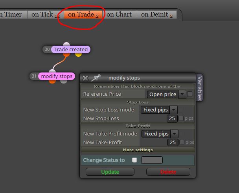Enable the Change Status to checkbox
The width and height of the screenshot is (239, 193).
point(134,160)
